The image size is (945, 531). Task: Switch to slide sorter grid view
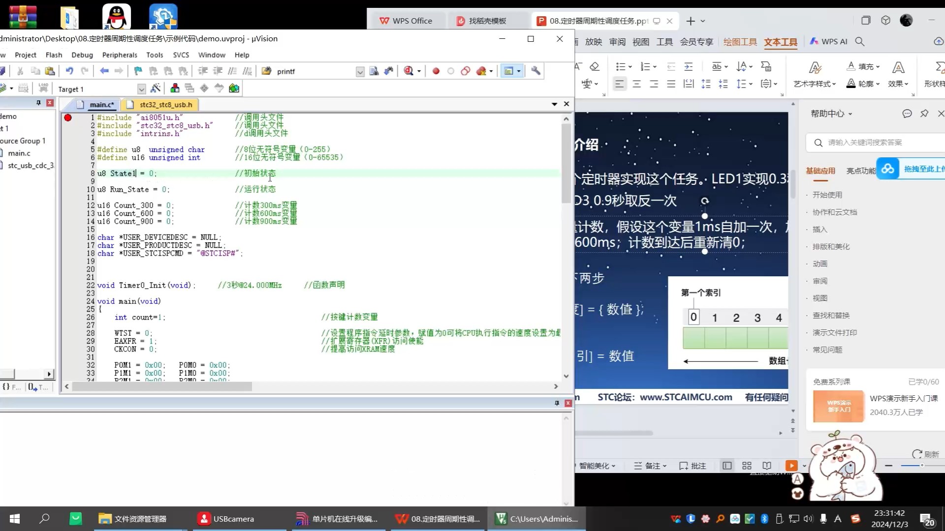click(x=747, y=466)
